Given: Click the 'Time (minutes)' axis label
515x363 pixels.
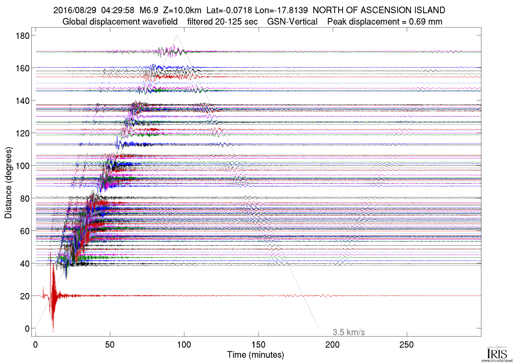Looking at the screenshot, I should [x=255, y=355].
